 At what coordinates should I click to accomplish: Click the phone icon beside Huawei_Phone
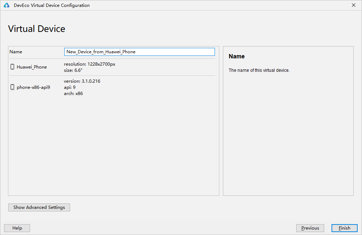click(12, 67)
